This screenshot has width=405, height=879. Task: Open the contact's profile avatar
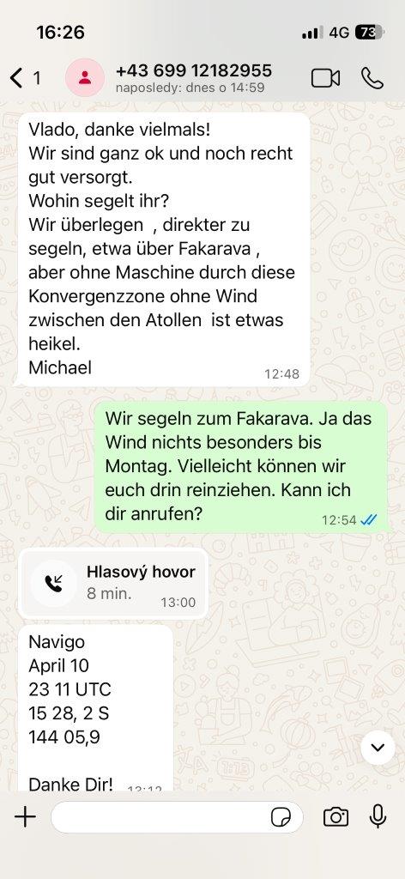coord(85,78)
